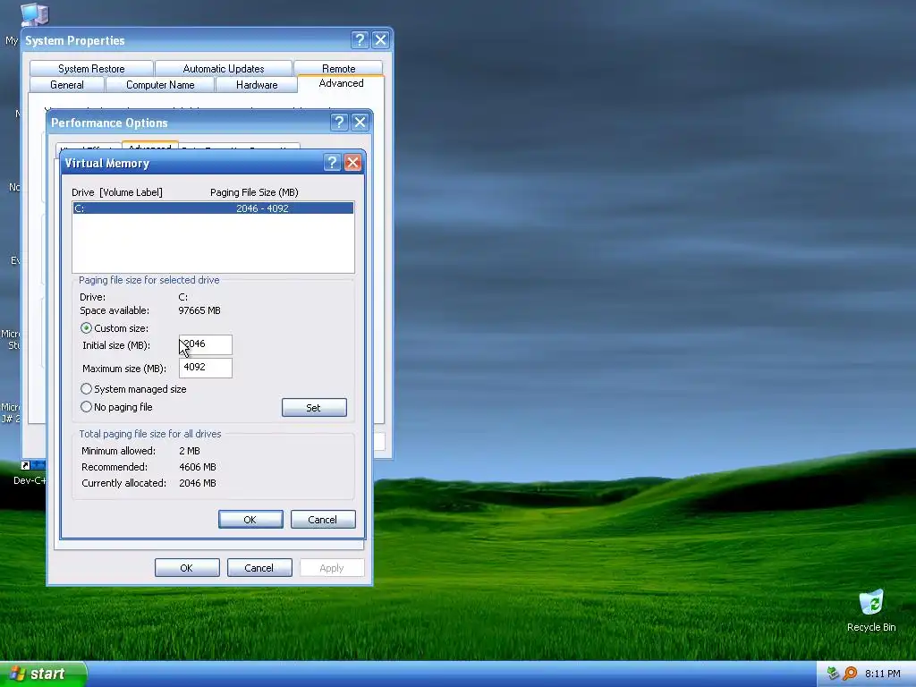Click the Initial size input field
The height and width of the screenshot is (687, 916).
point(206,344)
